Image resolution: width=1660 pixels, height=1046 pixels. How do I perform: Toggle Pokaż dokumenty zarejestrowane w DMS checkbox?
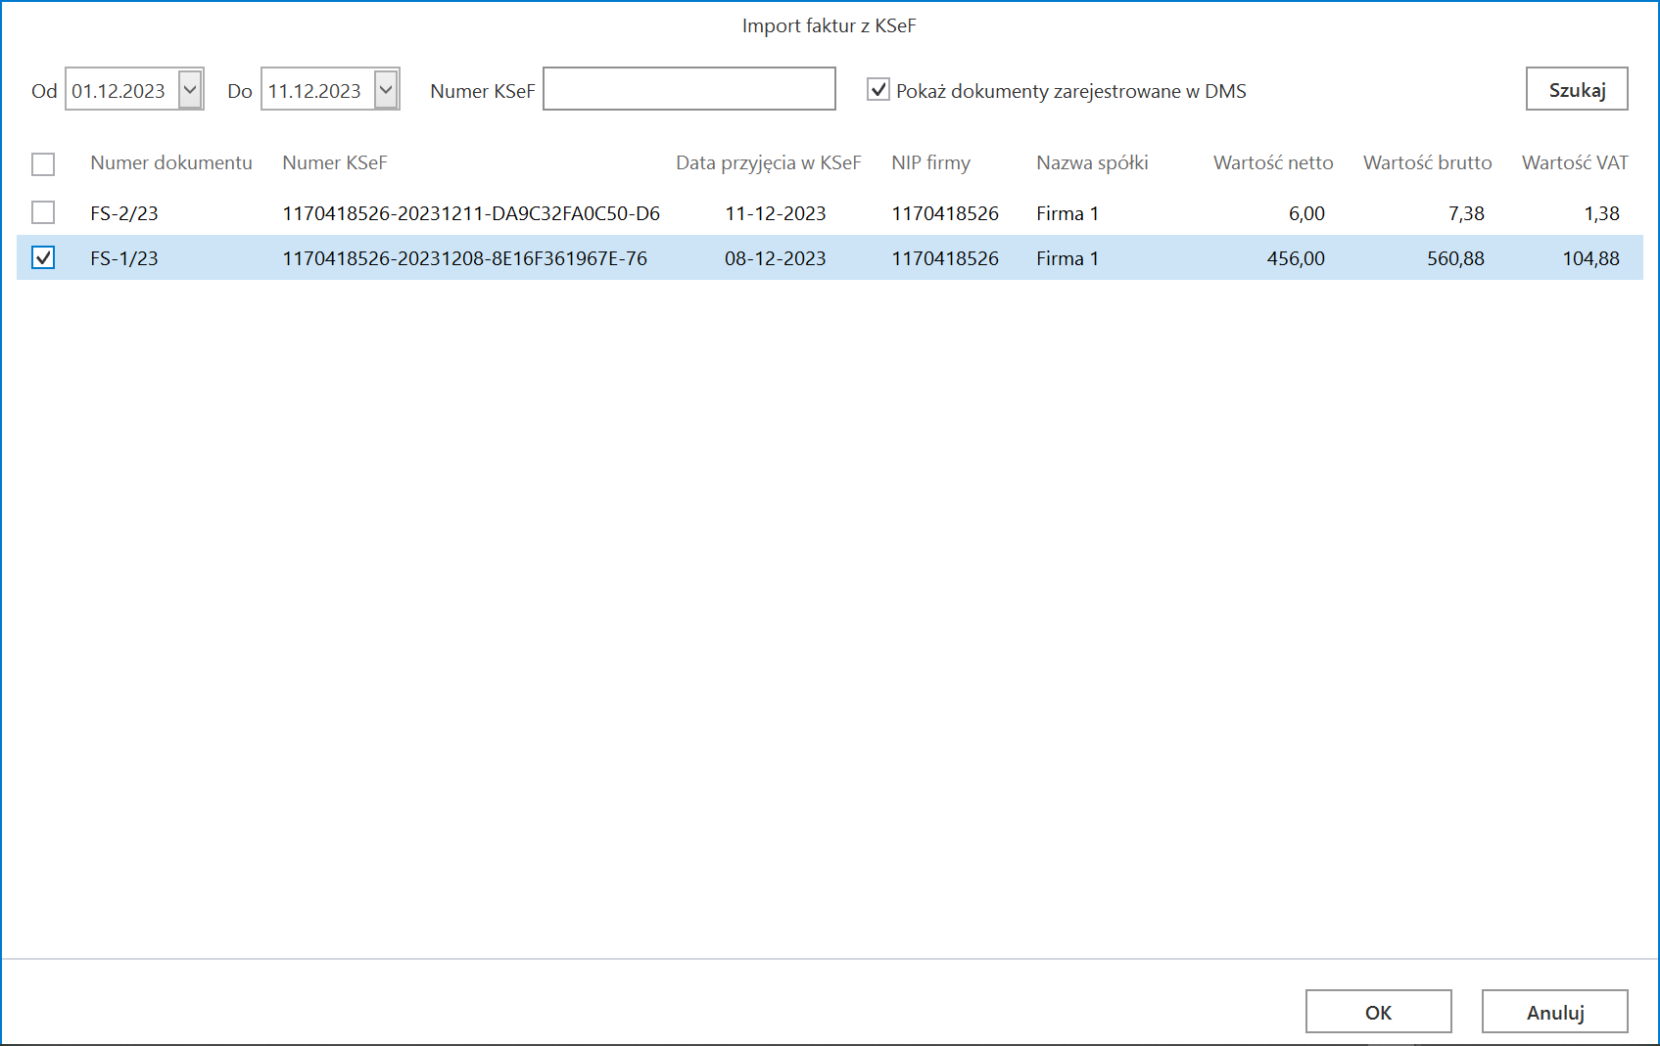(878, 90)
